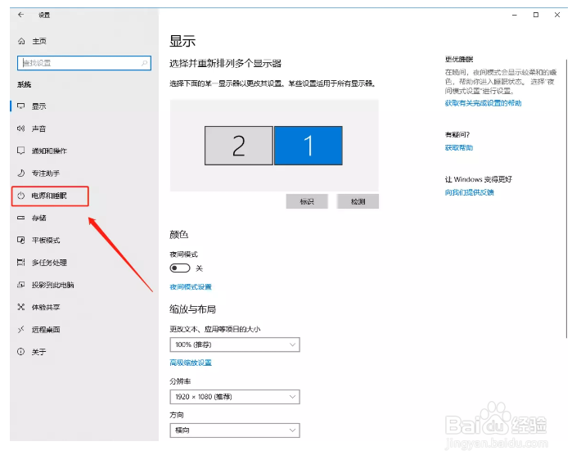Open 体验共享 settings
Image resolution: width=581 pixels, height=464 pixels.
click(x=46, y=307)
